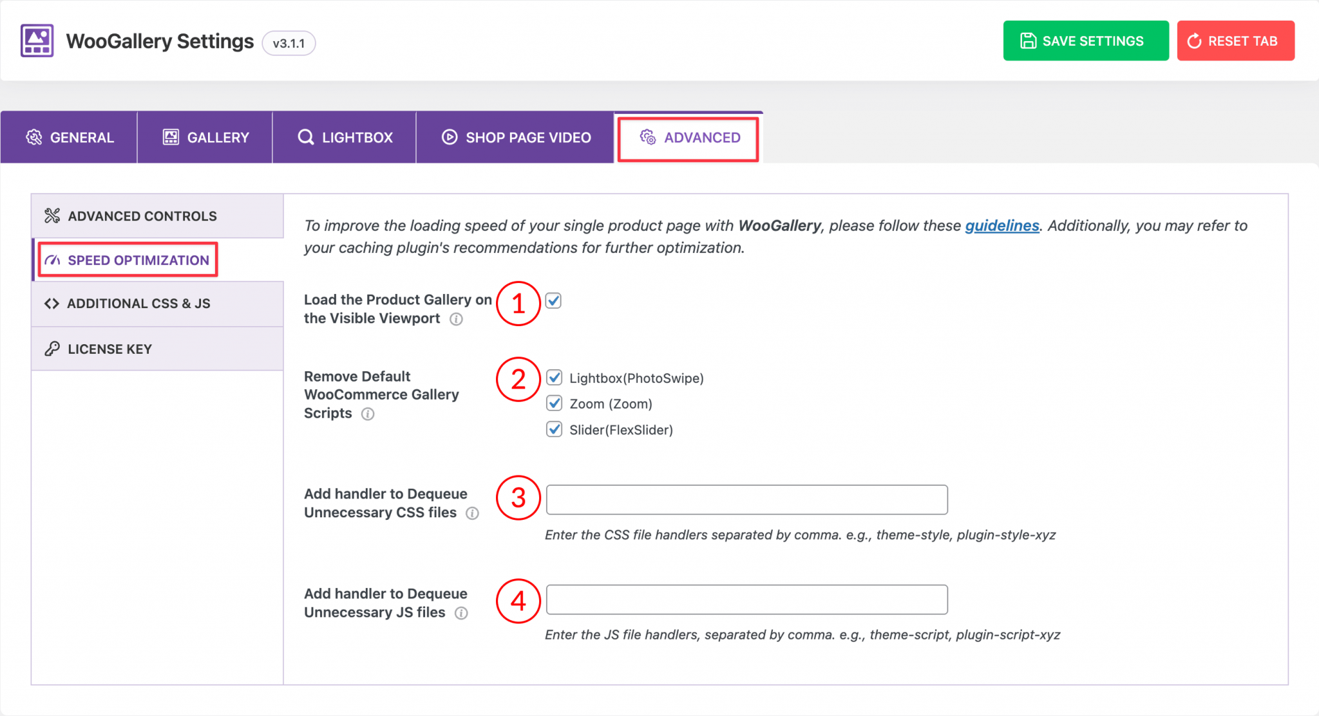Image resolution: width=1319 pixels, height=716 pixels.
Task: Click inside the CSS handlers input field
Action: click(x=746, y=499)
